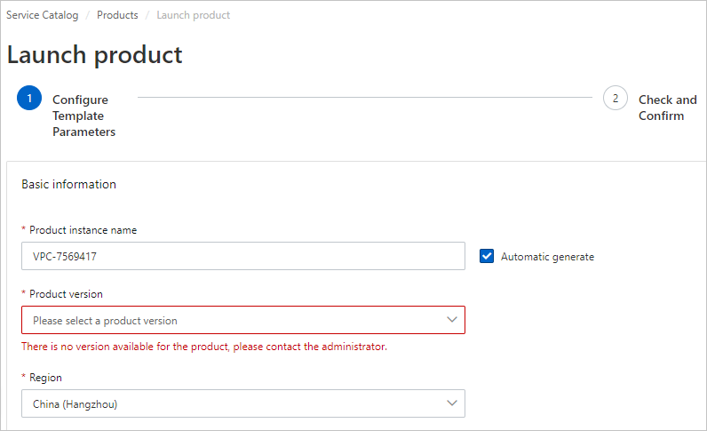Navigate to Products breadcrumb
The image size is (707, 431).
[x=117, y=15]
